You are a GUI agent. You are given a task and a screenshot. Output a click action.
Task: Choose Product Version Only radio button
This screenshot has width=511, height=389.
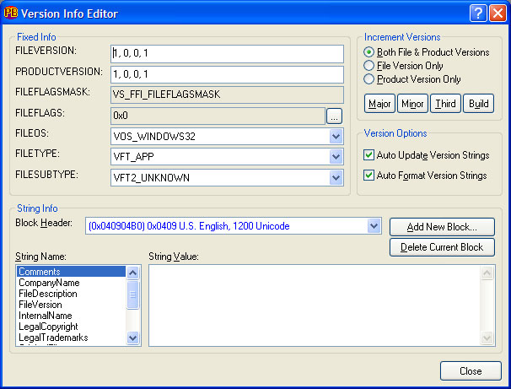click(368, 79)
